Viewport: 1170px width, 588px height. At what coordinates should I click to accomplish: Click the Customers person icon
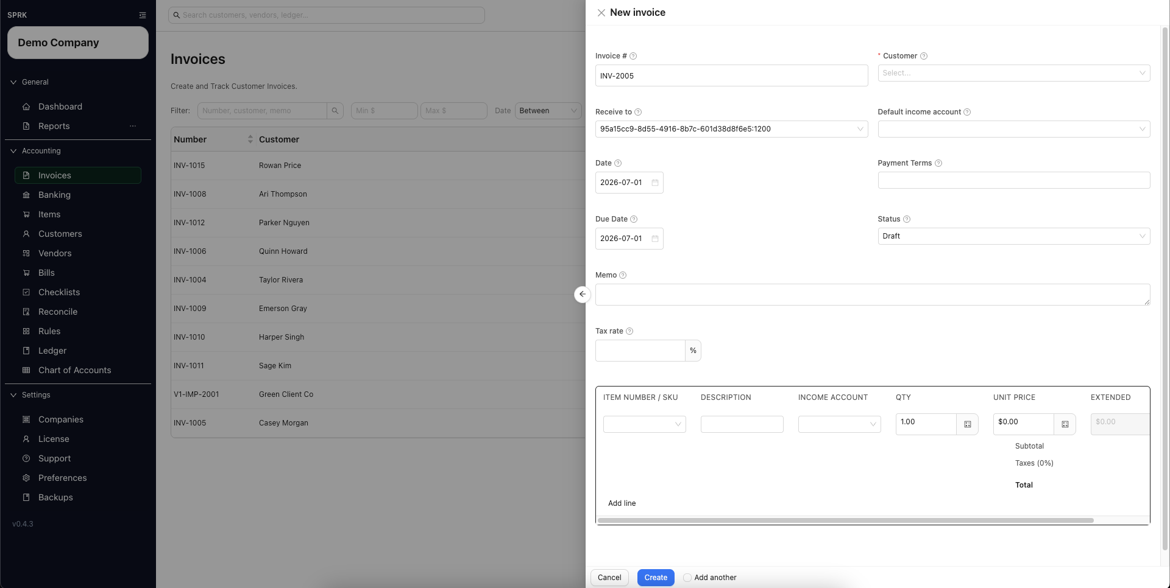(26, 234)
